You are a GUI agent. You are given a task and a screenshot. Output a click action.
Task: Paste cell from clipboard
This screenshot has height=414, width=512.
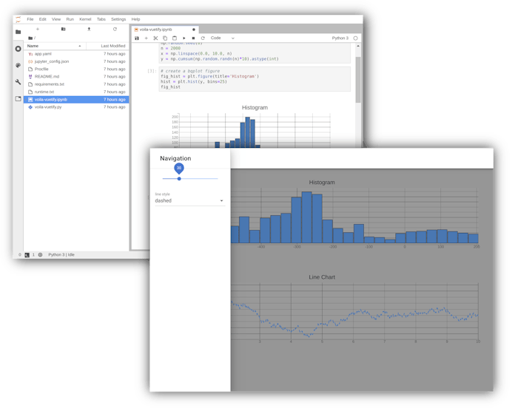(175, 38)
